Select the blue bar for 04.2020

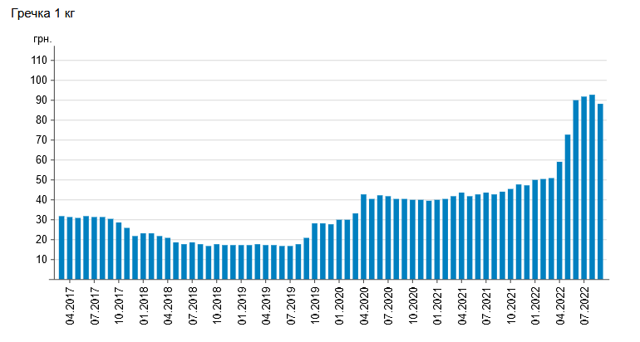point(364,237)
